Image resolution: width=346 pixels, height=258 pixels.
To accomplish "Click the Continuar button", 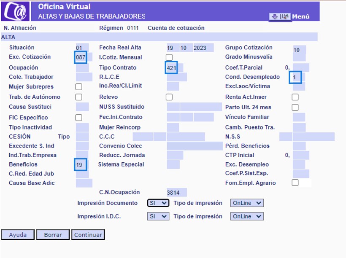I will point(88,235).
